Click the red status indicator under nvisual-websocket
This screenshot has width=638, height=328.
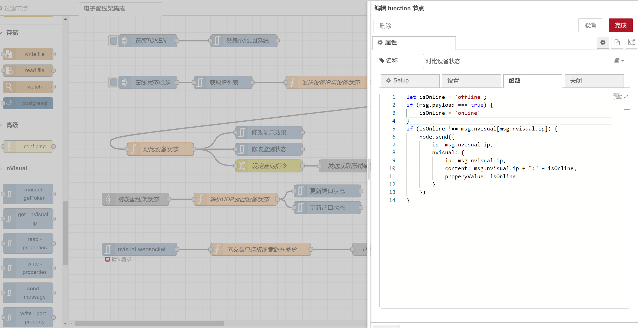[108, 259]
